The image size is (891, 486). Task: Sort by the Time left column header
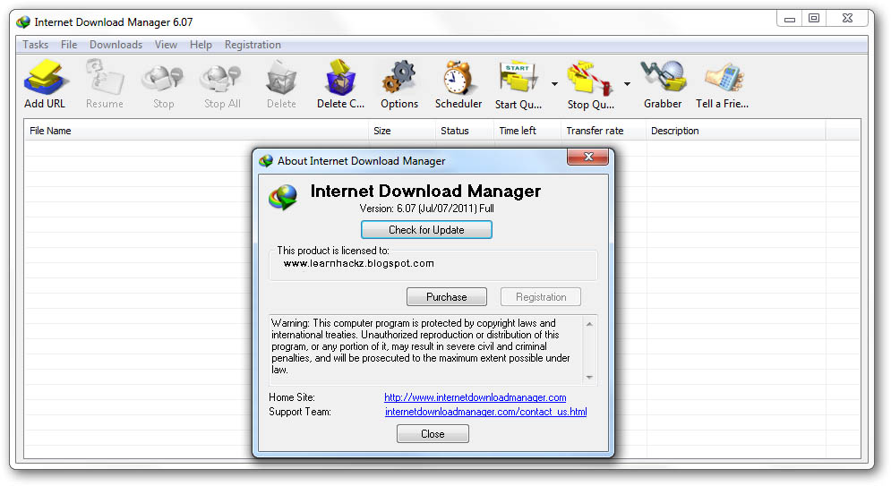527,131
